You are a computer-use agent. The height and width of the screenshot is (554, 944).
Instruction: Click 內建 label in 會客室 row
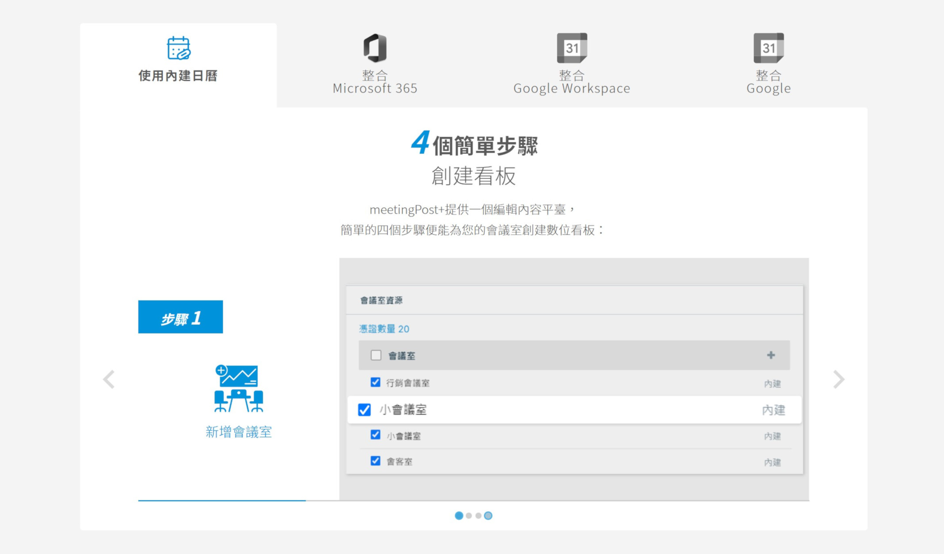click(x=772, y=462)
